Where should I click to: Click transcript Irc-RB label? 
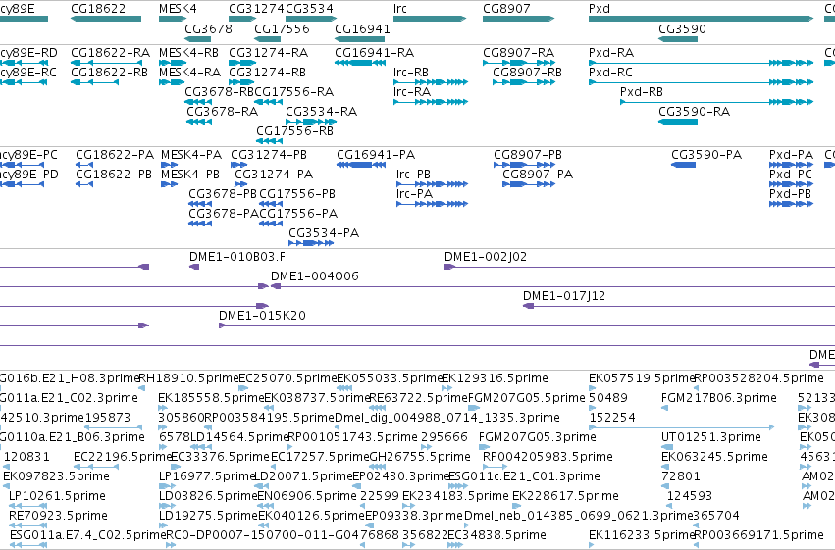coord(410,72)
